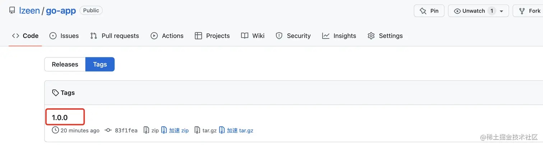The height and width of the screenshot is (146, 543).
Task: Open commit 83f1fea
Action: tap(126, 131)
